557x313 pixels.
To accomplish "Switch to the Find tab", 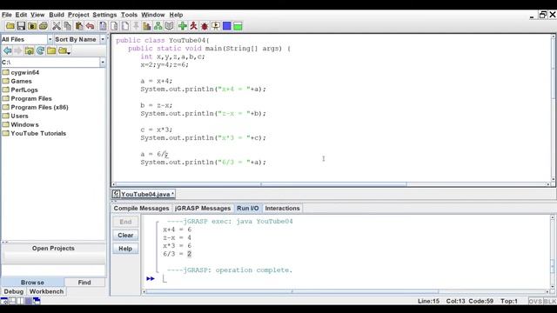I will (84, 283).
